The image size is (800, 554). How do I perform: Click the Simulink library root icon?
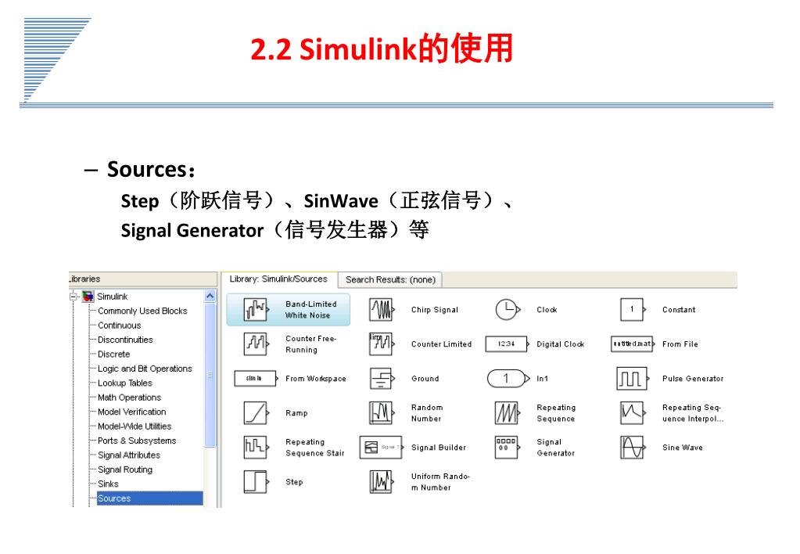tap(88, 296)
